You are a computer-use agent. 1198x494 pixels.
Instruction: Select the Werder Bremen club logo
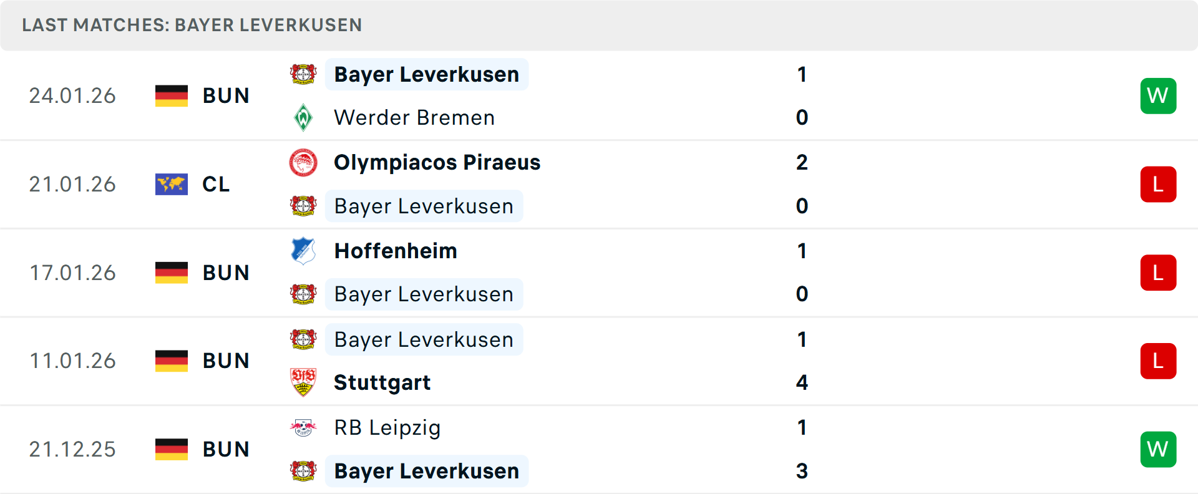pyautogui.click(x=303, y=117)
